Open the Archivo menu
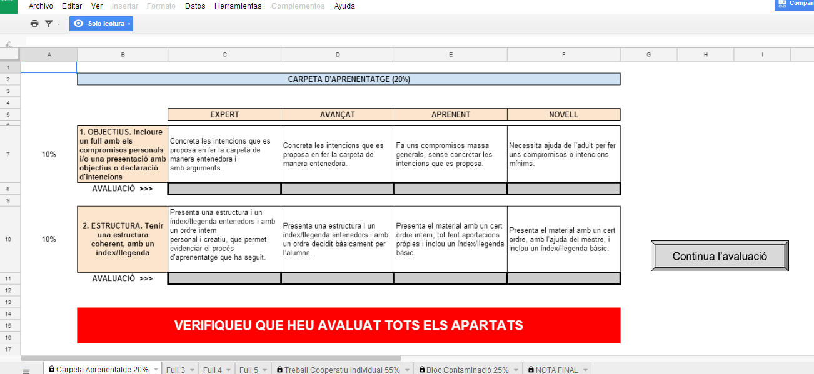Image resolution: width=814 pixels, height=374 pixels. pyautogui.click(x=41, y=6)
